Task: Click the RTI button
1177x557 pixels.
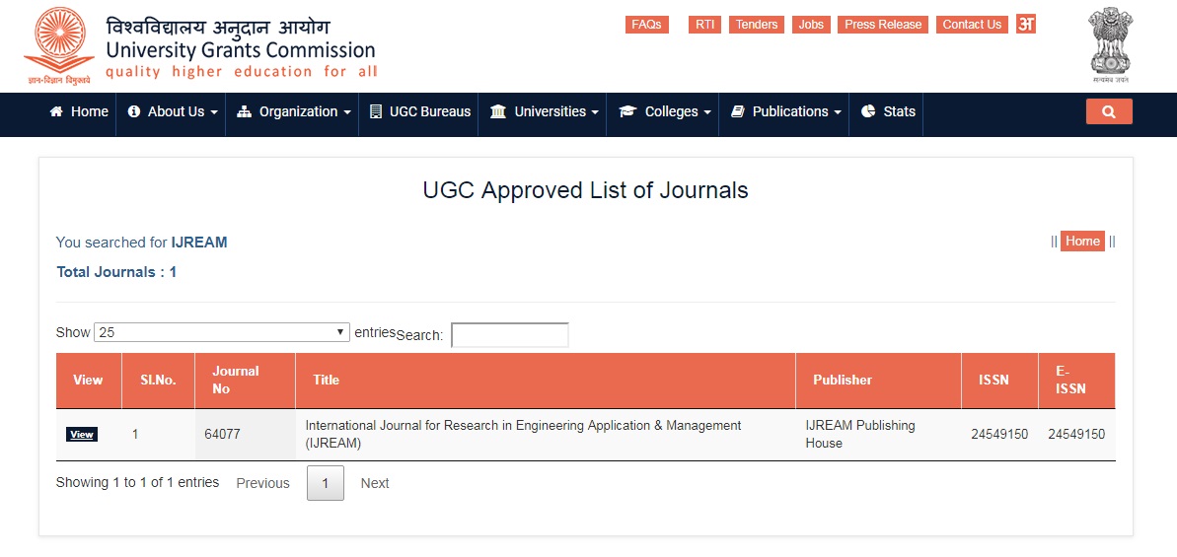Action: [x=704, y=24]
